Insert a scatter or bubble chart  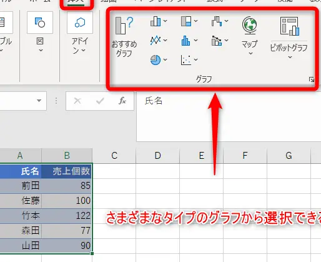(x=189, y=60)
